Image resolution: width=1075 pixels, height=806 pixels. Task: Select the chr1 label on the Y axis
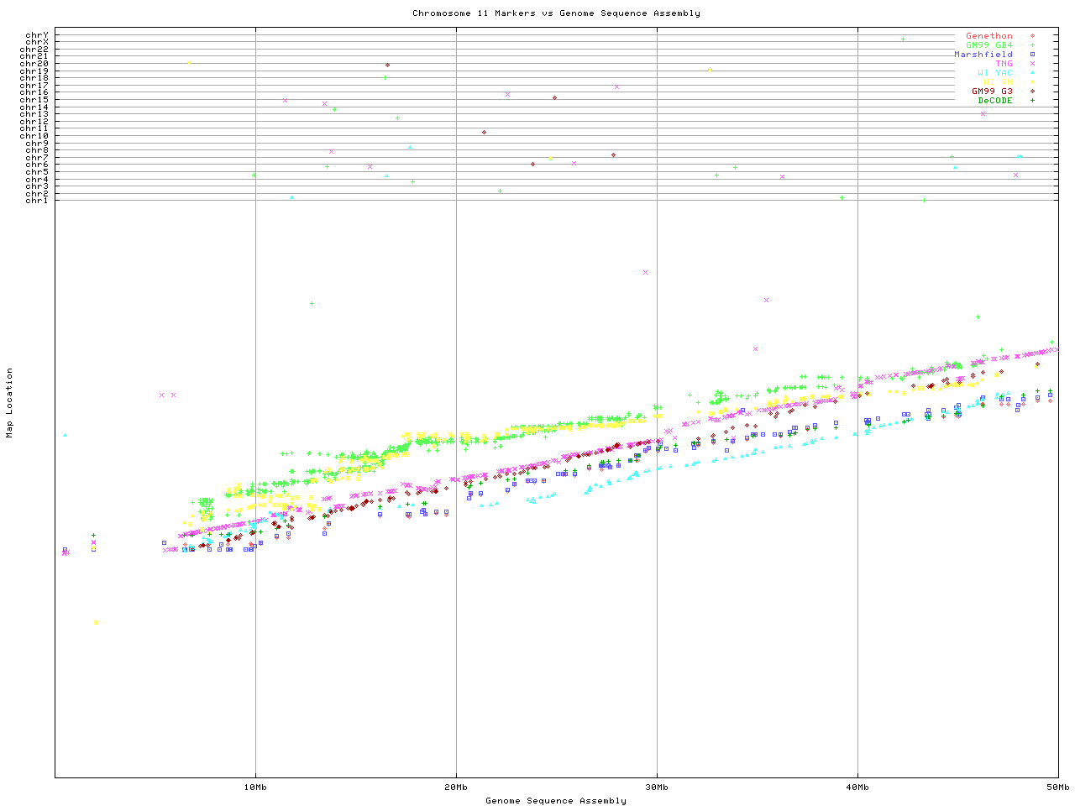coord(37,201)
